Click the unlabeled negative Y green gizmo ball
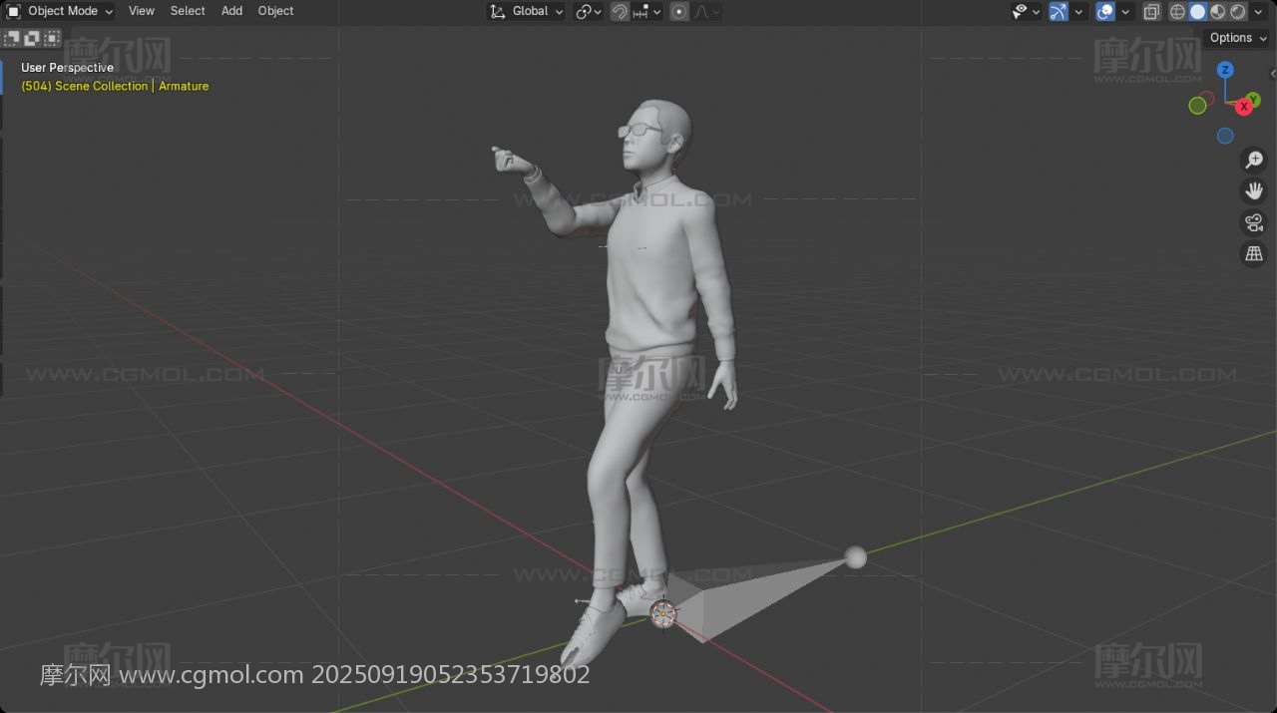Viewport: 1277px width, 713px height. coord(1197,106)
